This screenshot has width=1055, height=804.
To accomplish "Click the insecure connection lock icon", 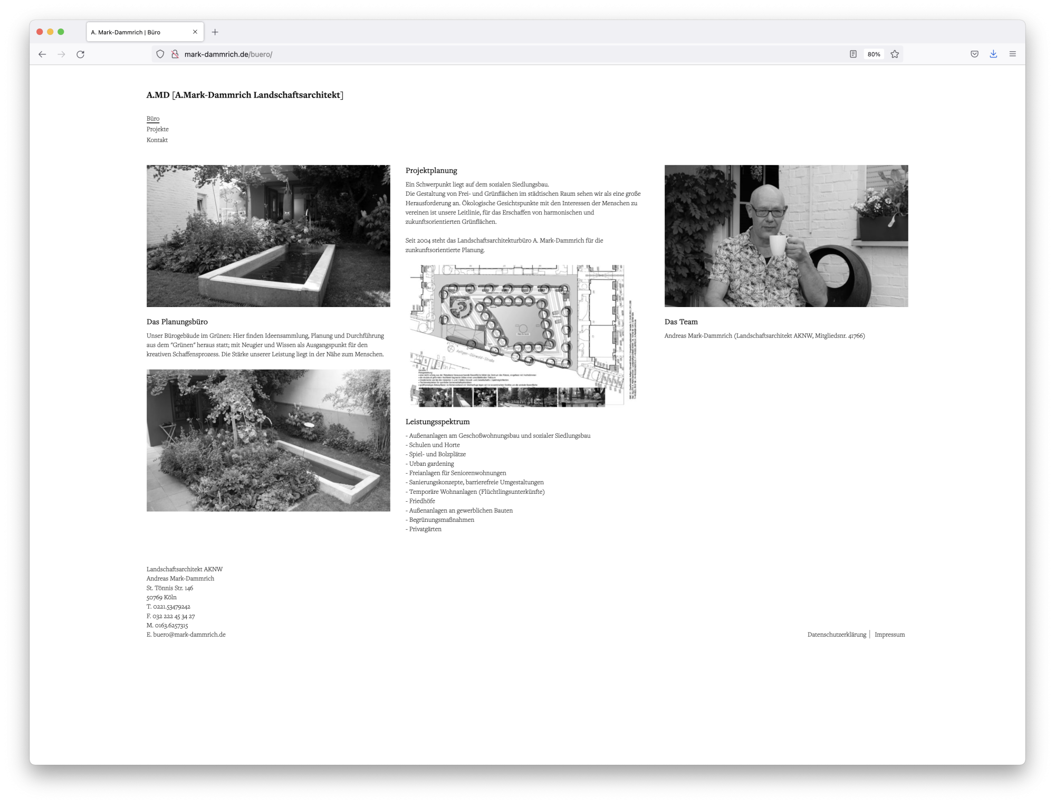I will pos(175,54).
